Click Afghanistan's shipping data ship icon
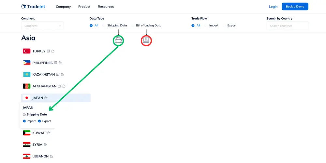Image resolution: width=326 pixels, height=163 pixels. pyautogui.click(x=64, y=86)
